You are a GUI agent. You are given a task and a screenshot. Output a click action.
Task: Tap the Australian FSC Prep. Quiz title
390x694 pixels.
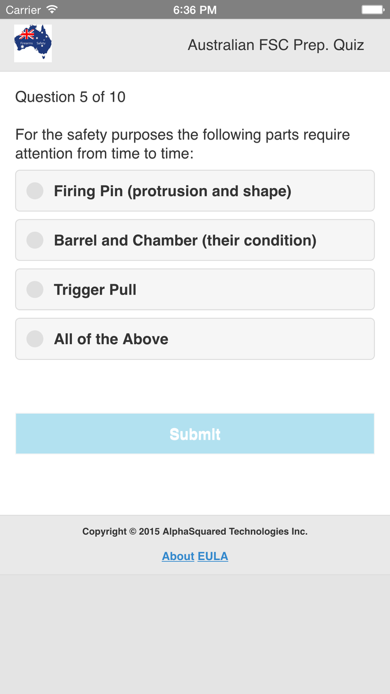(x=276, y=45)
